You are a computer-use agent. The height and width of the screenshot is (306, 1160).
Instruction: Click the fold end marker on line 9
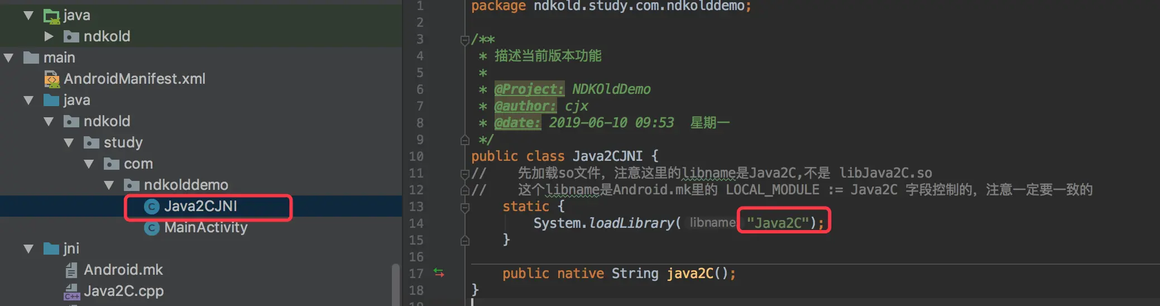(464, 140)
